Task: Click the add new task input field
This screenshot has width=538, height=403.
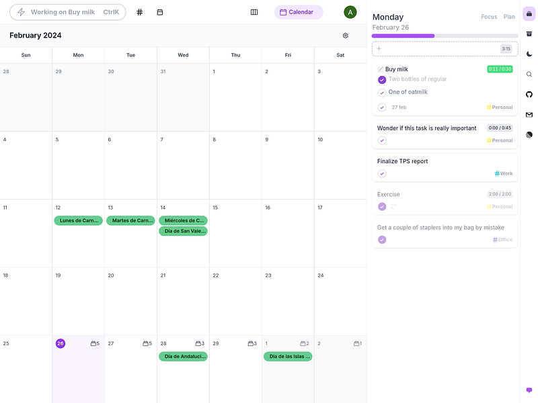Action: click(445, 48)
